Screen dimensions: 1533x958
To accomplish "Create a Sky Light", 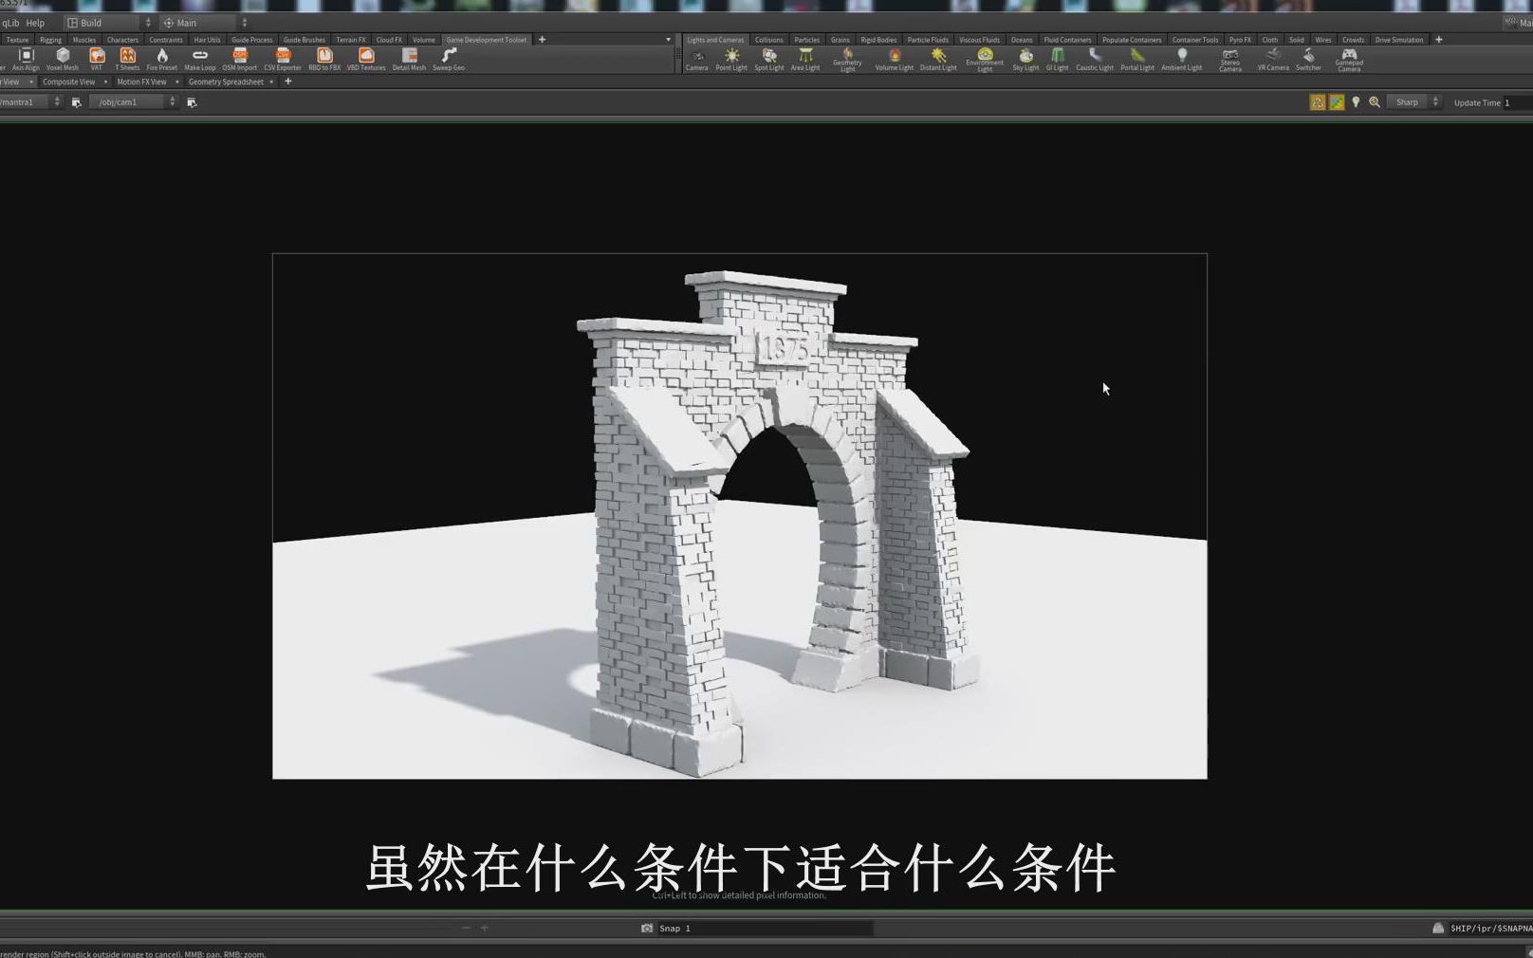I will click(1025, 60).
